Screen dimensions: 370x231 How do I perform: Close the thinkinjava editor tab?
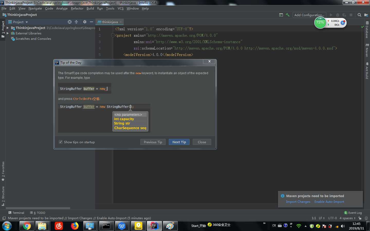pyautogui.click(x=121, y=22)
